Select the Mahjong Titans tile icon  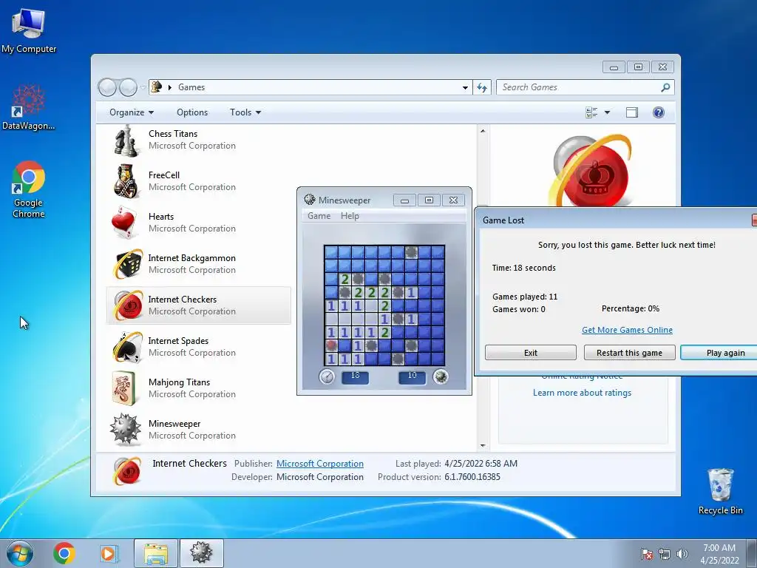pos(124,388)
